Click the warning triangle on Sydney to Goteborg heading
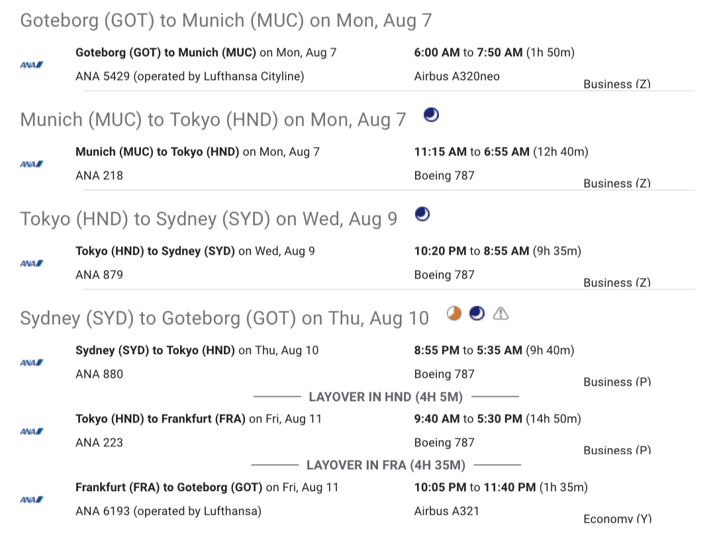This screenshot has height=546, width=717. click(501, 314)
